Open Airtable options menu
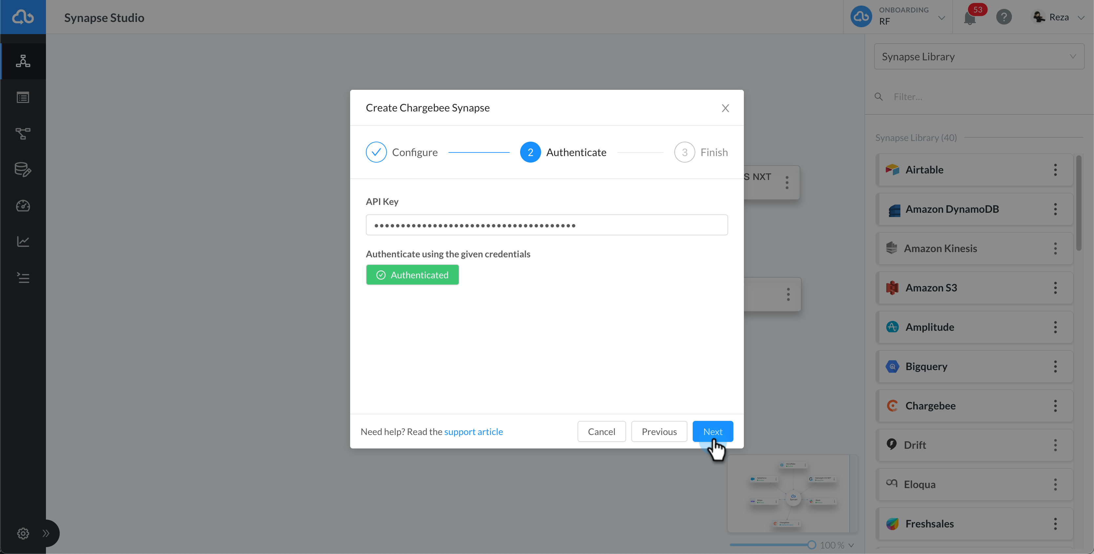 pos(1055,170)
